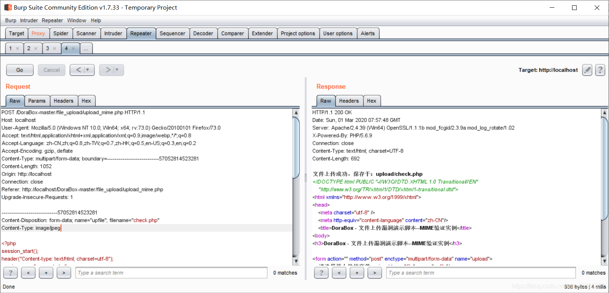Open the history forward dropdown arrow
The image size is (609, 293).
coord(117,70)
